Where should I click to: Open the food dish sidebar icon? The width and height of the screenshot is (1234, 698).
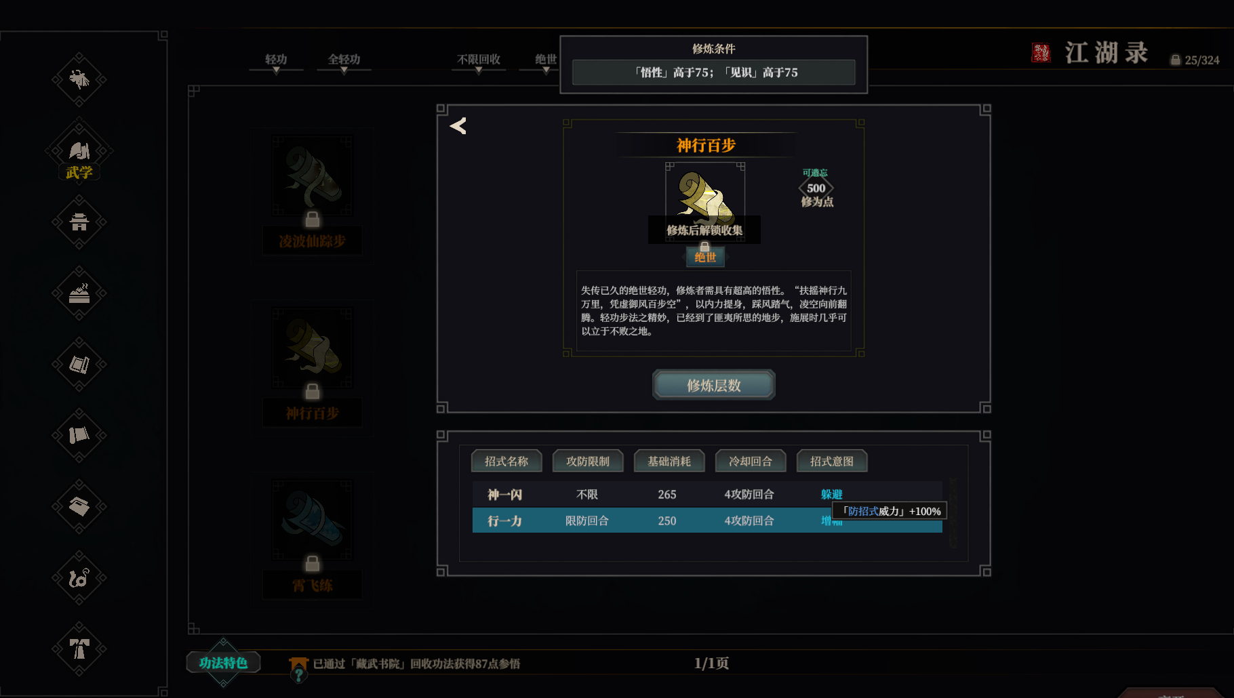tap(79, 293)
